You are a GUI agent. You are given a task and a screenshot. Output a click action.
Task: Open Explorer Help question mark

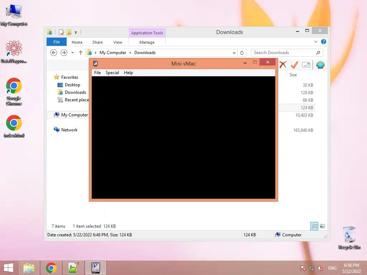pos(324,42)
